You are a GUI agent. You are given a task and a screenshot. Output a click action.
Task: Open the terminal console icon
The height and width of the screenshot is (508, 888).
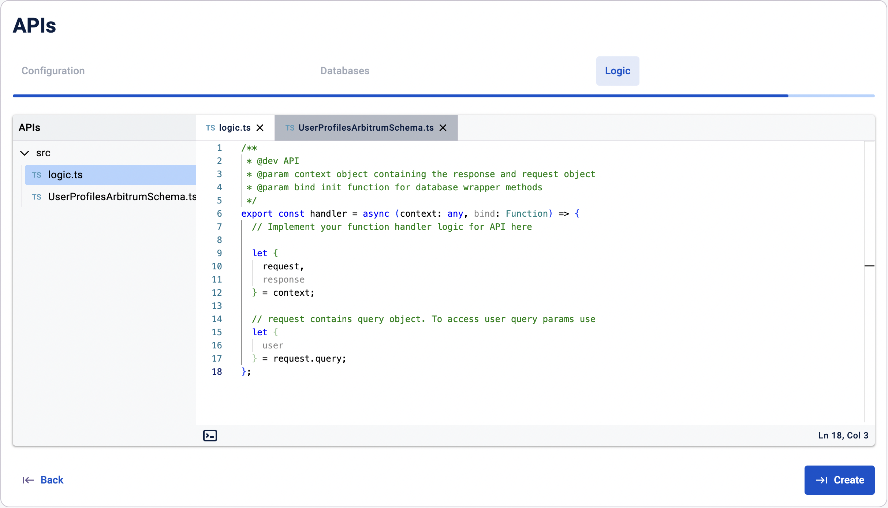point(210,435)
